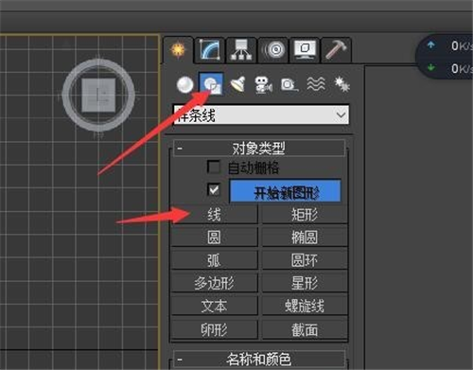This screenshot has width=473, height=370.
Task: Switch to the Modify panel tab
Action: pos(210,50)
